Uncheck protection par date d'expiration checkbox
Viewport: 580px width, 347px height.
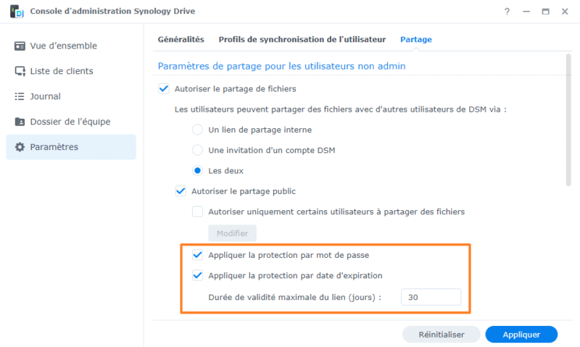pyautogui.click(x=197, y=275)
